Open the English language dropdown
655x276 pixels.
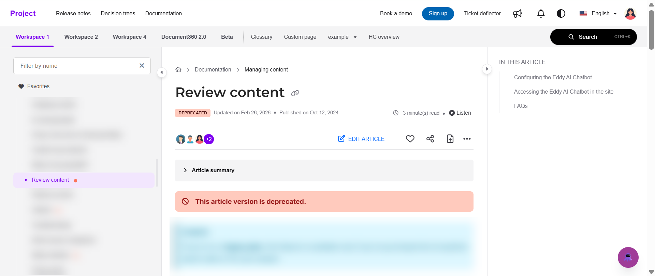(x=598, y=14)
